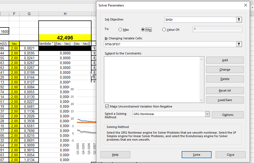Click the Add constraint button

click(x=225, y=60)
